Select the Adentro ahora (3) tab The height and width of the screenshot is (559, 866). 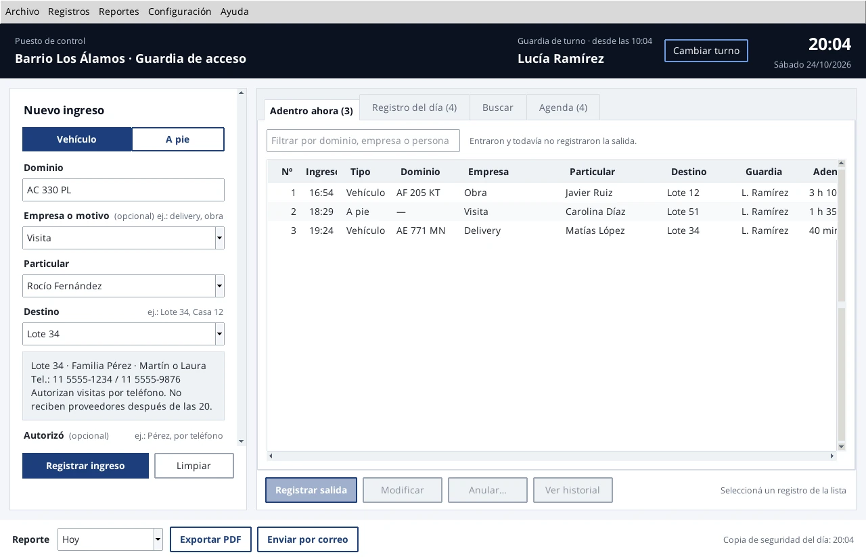click(311, 110)
